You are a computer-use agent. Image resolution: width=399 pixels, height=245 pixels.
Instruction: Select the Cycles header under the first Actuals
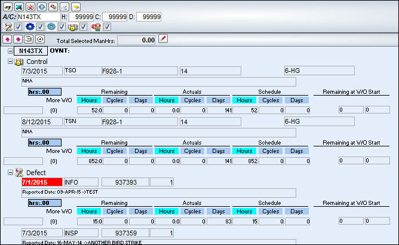[192, 100]
